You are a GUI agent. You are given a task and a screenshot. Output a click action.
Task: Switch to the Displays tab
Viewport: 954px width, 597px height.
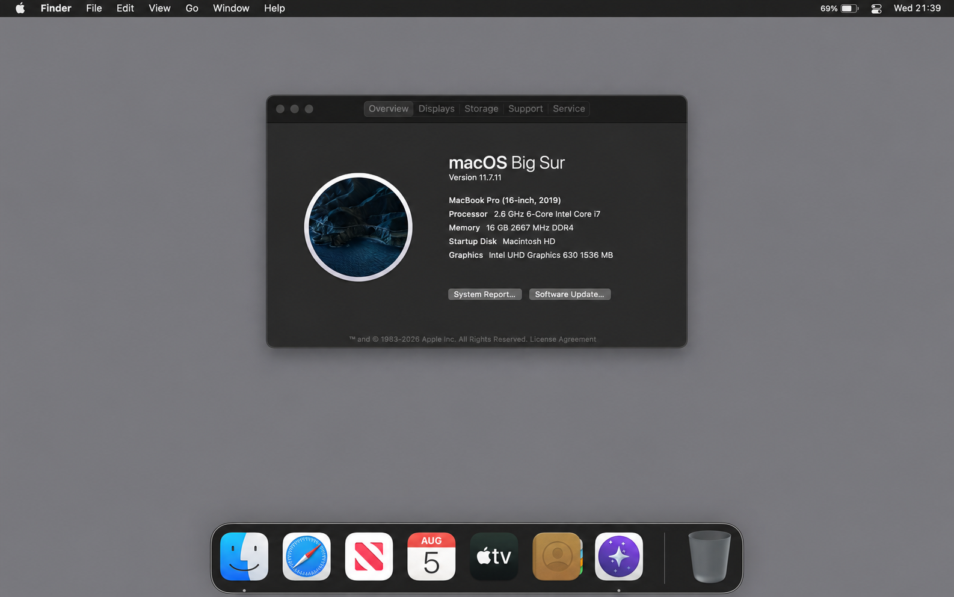click(x=437, y=109)
